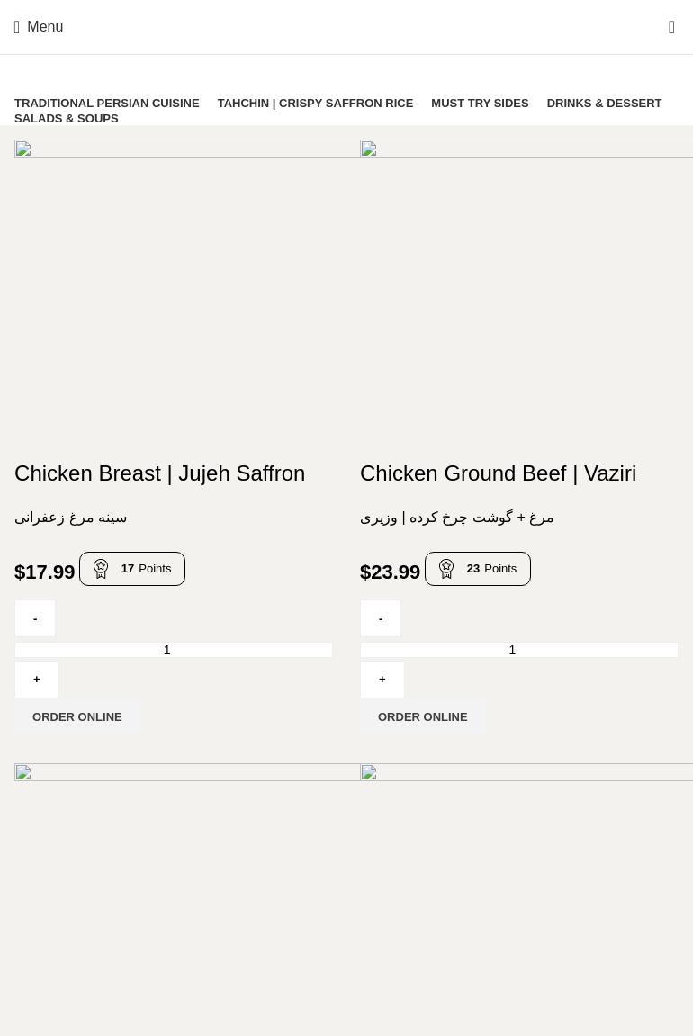Increase quantity for Chicken Breast Jujeh Saffron

tap(37, 680)
